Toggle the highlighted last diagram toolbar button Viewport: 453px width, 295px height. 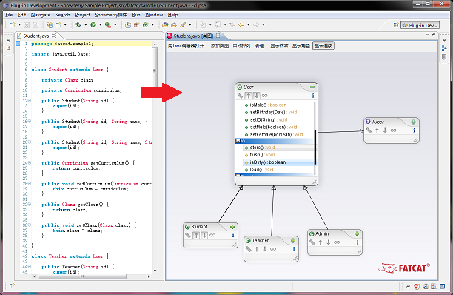323,46
